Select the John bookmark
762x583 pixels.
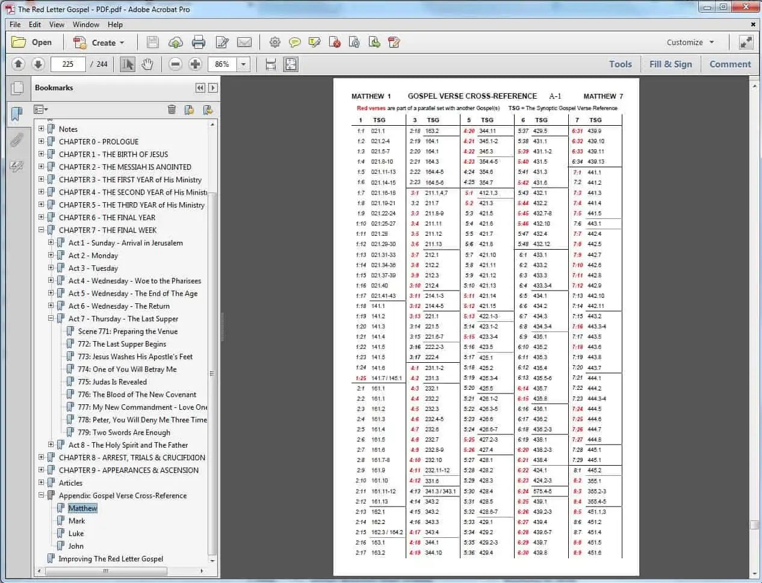pos(76,546)
